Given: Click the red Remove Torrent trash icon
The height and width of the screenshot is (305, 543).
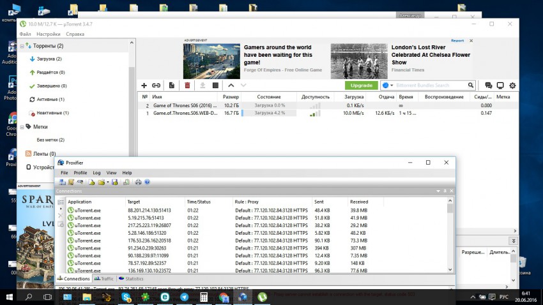Looking at the screenshot, I should [187, 86].
